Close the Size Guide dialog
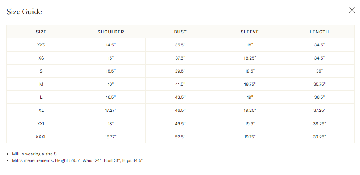 tap(352, 10)
